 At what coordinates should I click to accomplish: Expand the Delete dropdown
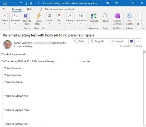(5, 23)
